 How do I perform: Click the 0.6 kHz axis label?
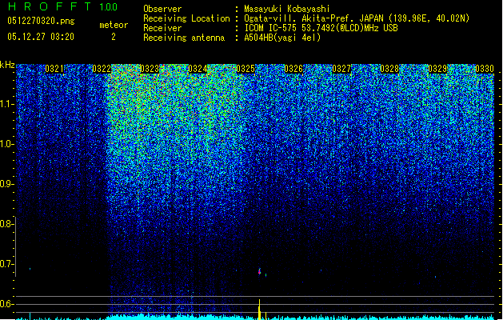click(x=6, y=304)
